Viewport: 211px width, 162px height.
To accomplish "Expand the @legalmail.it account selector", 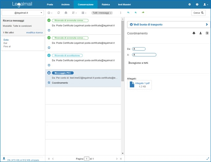I will coord(23,12).
